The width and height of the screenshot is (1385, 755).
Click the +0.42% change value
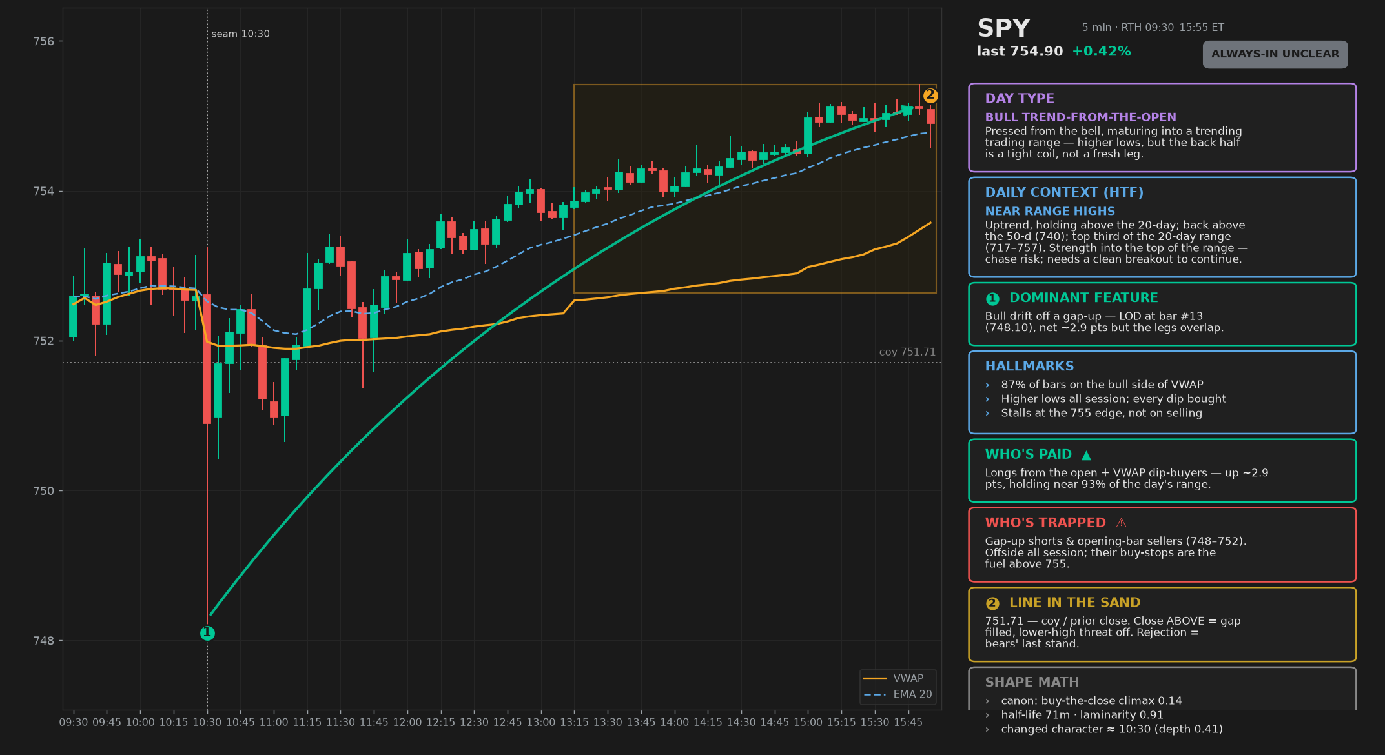tap(1102, 52)
